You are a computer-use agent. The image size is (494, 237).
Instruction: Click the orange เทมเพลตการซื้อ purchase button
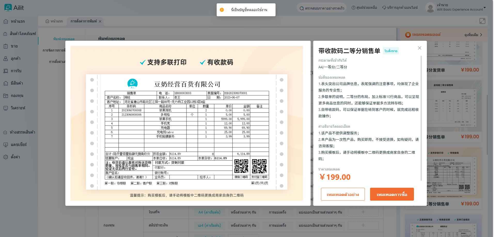[392, 194]
